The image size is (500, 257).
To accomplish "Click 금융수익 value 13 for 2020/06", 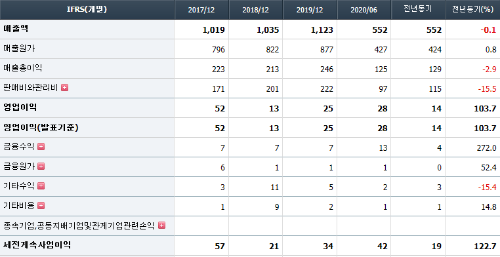I will [x=383, y=148].
